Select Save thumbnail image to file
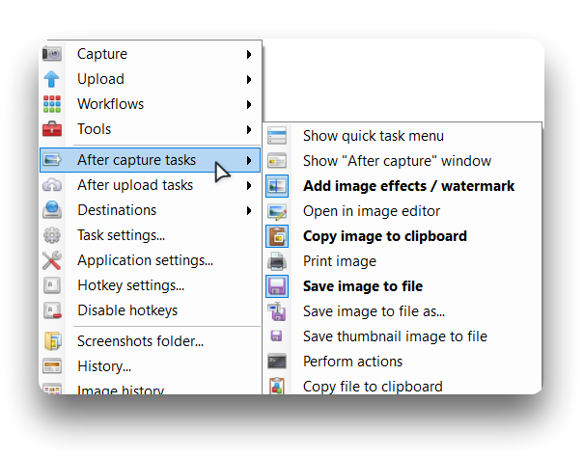 point(394,336)
